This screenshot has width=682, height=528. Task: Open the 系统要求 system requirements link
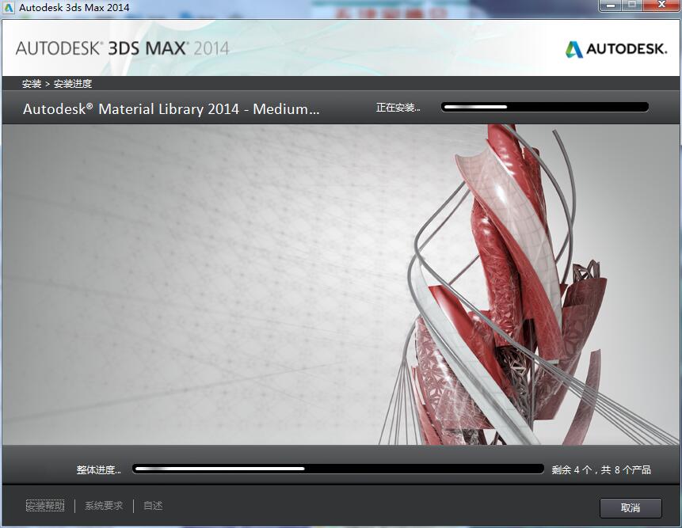[104, 505]
